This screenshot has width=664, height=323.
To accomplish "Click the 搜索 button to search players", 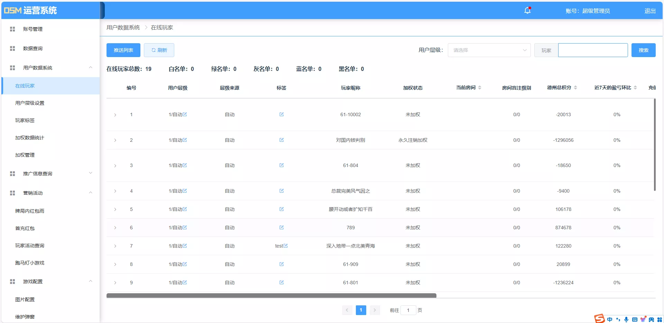I will pyautogui.click(x=643, y=50).
